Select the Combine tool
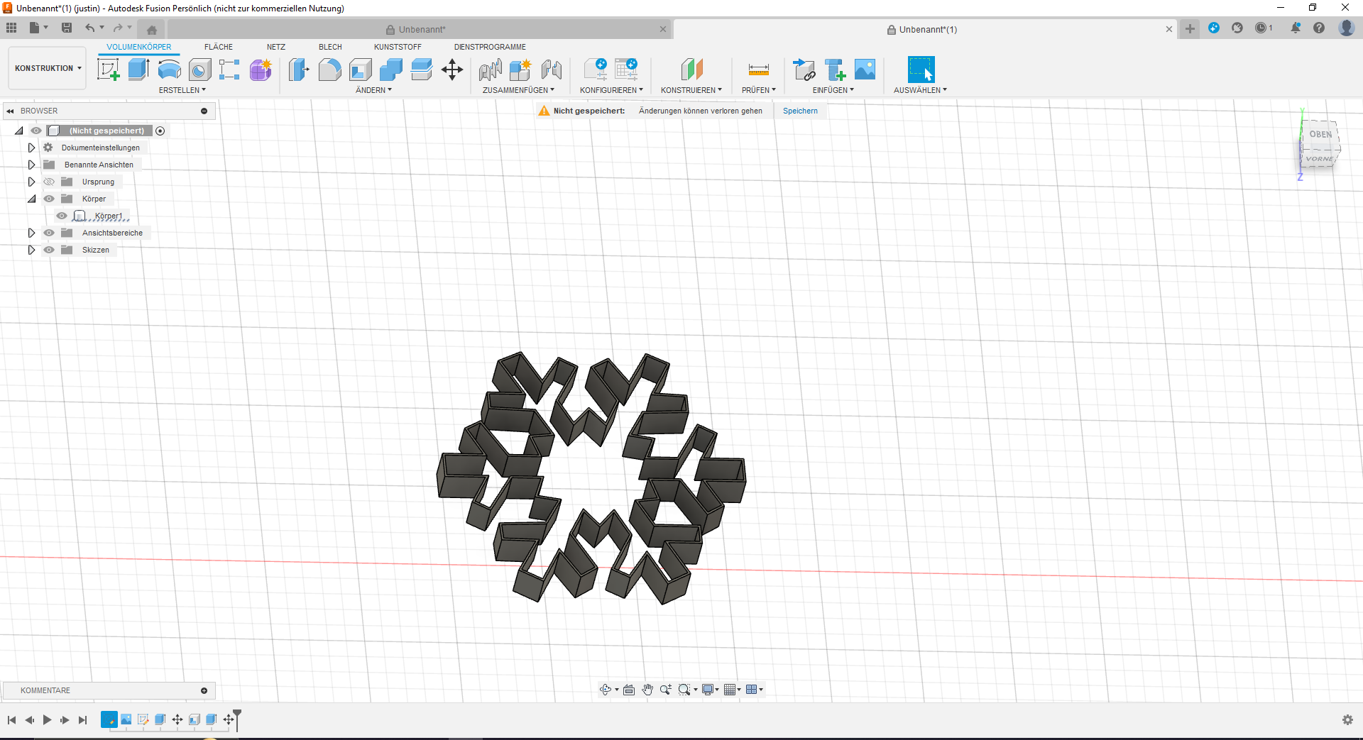Viewport: 1363px width, 740px height. click(x=390, y=70)
